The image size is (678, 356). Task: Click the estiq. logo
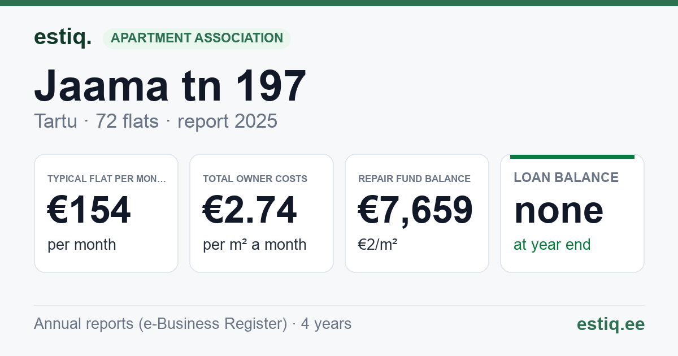tap(63, 38)
